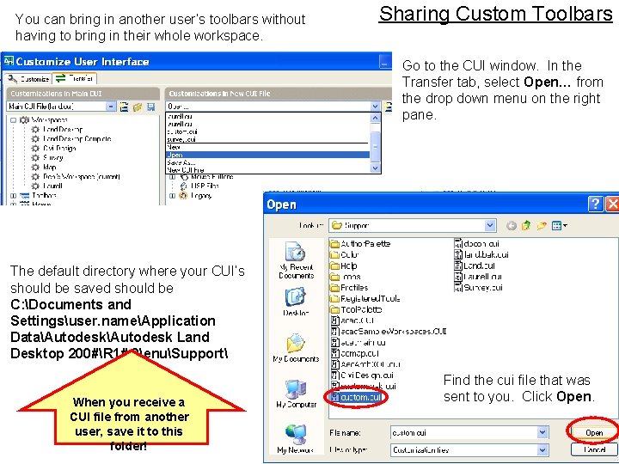This screenshot has height=464, width=619.
Task: Select the Survey workspace in tree
Action: click(x=53, y=158)
